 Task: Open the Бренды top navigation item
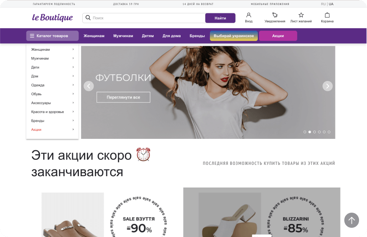197,36
